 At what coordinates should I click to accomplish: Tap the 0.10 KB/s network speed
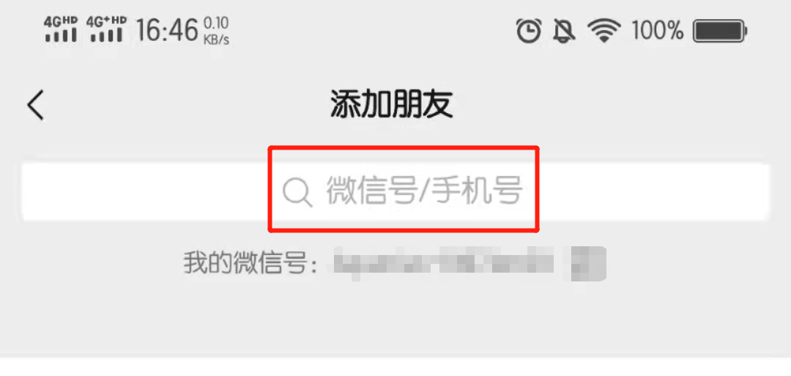click(x=216, y=30)
